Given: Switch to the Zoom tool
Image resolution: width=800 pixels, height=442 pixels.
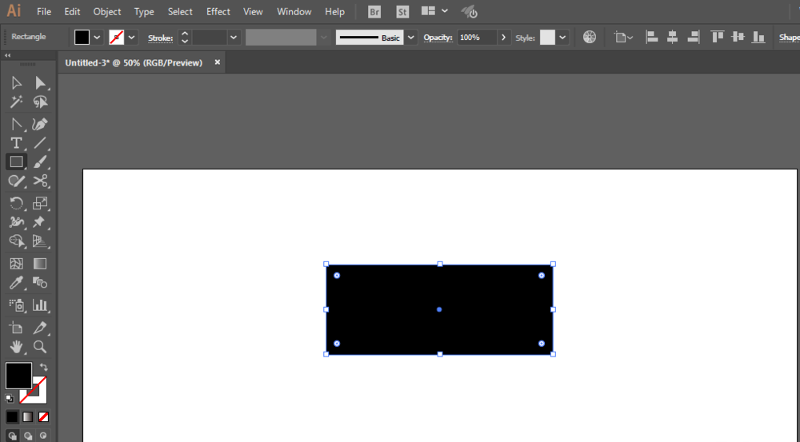Looking at the screenshot, I should tap(40, 347).
